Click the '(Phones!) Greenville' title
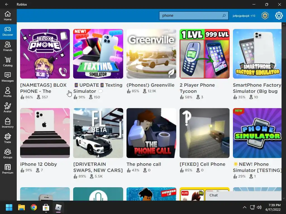Viewport: 286px width, 214px height. pos(151,85)
